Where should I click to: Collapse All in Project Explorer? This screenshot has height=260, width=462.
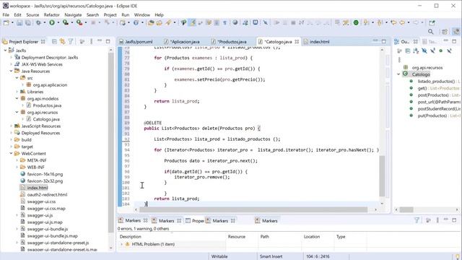click(x=55, y=42)
